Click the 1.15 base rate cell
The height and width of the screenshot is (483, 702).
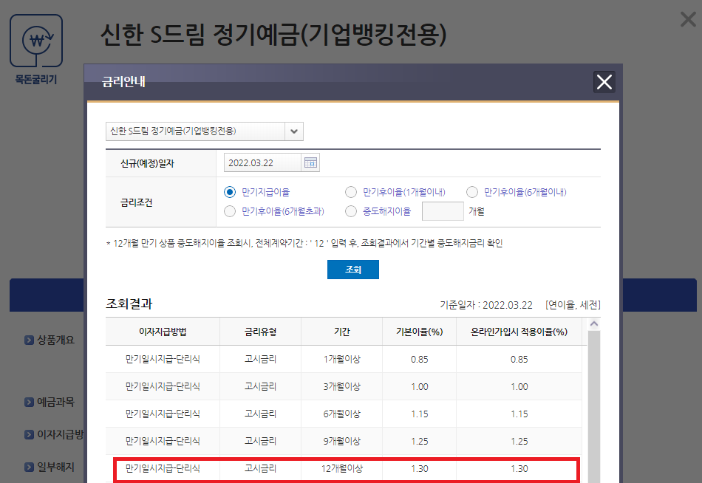click(x=420, y=414)
